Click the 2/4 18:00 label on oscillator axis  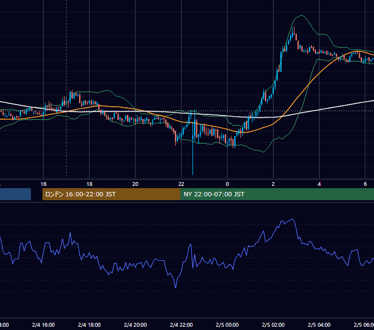pyautogui.click(x=90, y=324)
